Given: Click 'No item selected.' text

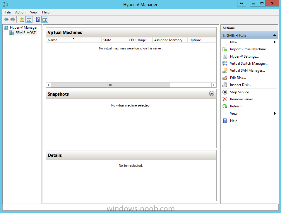Looking at the screenshot, I should 131,166.
